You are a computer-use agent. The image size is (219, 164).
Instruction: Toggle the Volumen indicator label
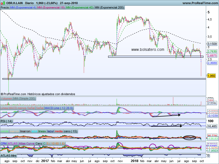7,98
